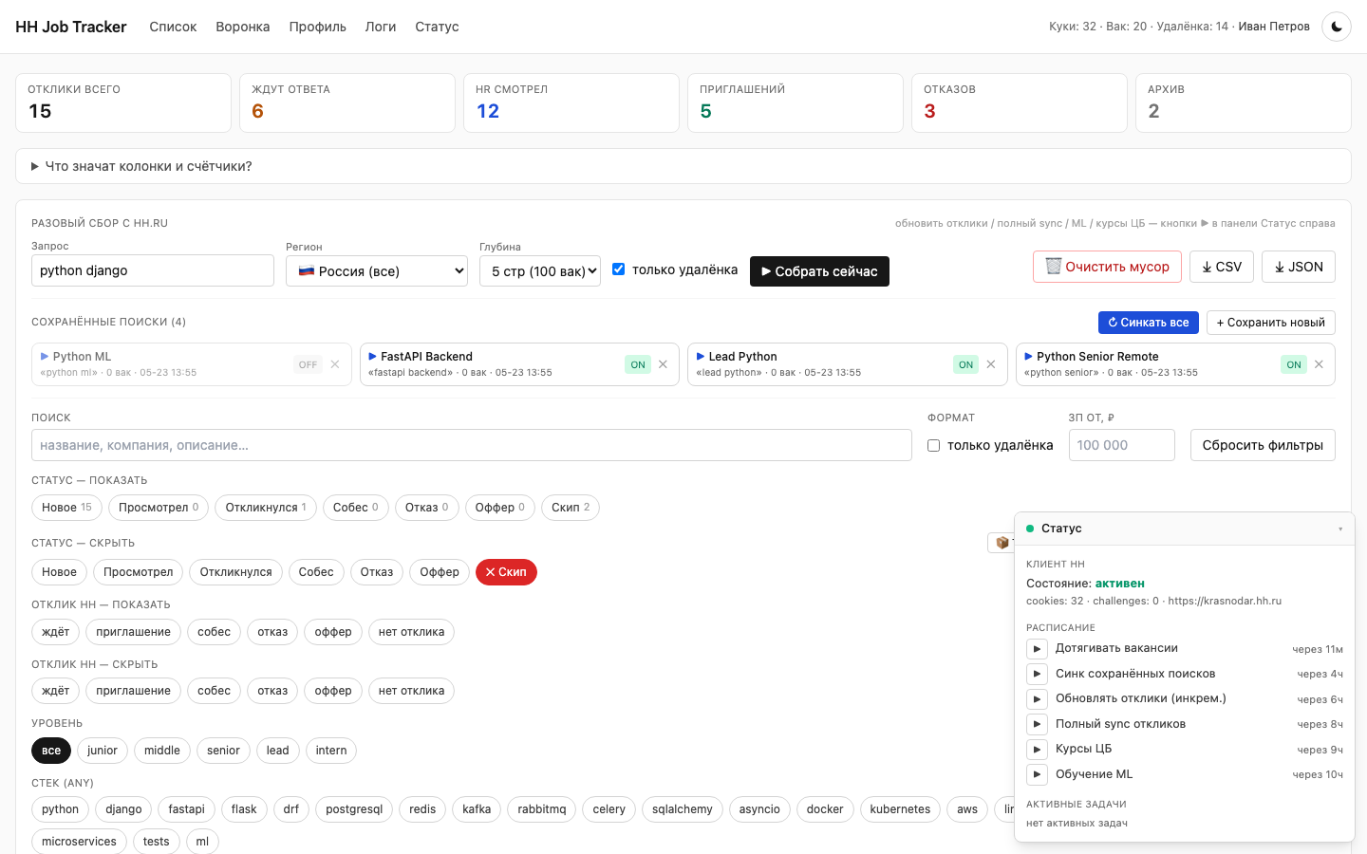Expand Что значат колонки и счётчики

pos(683,166)
